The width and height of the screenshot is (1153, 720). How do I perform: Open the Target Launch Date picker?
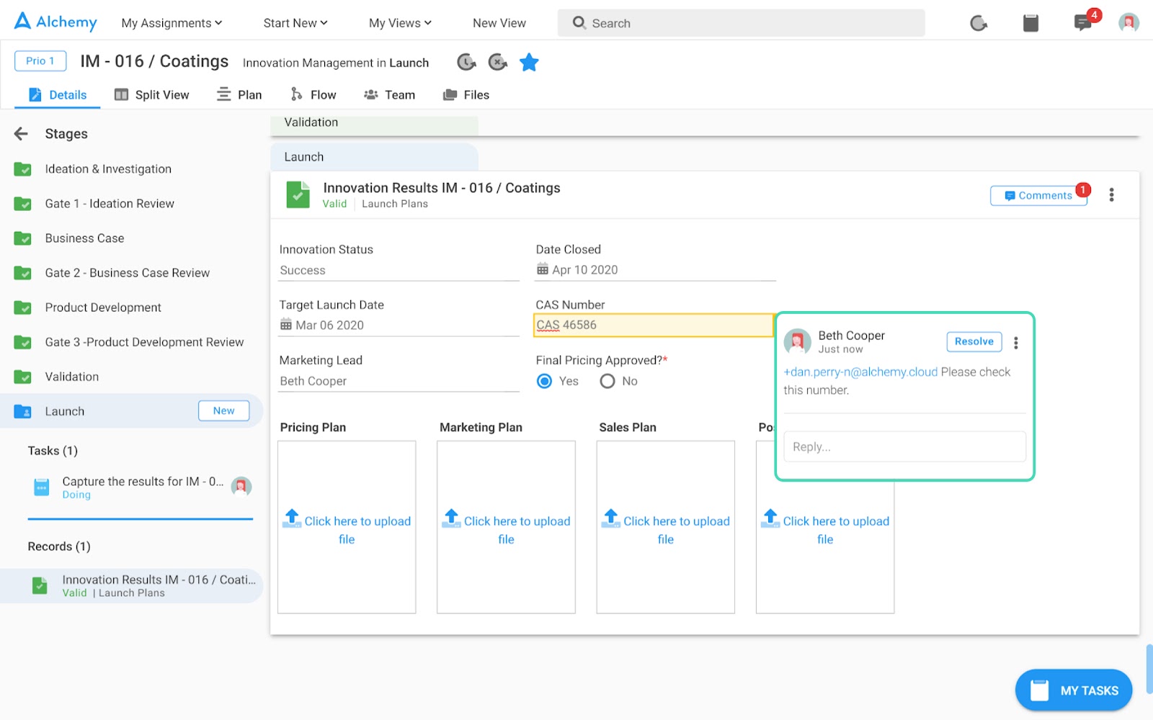tap(399, 325)
